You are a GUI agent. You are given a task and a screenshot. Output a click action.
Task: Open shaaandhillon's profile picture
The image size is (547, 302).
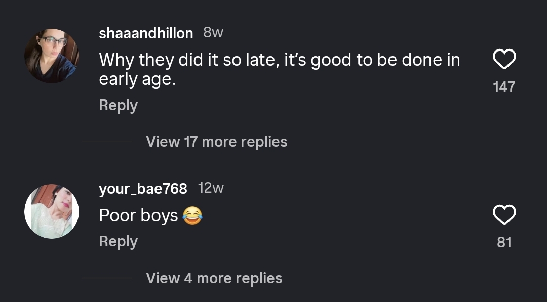tap(52, 56)
